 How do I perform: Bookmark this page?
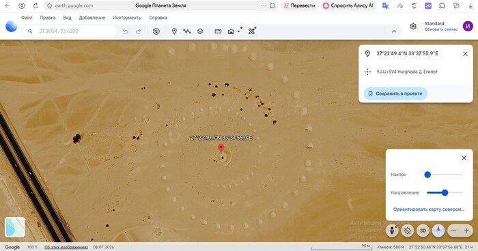(272, 5)
